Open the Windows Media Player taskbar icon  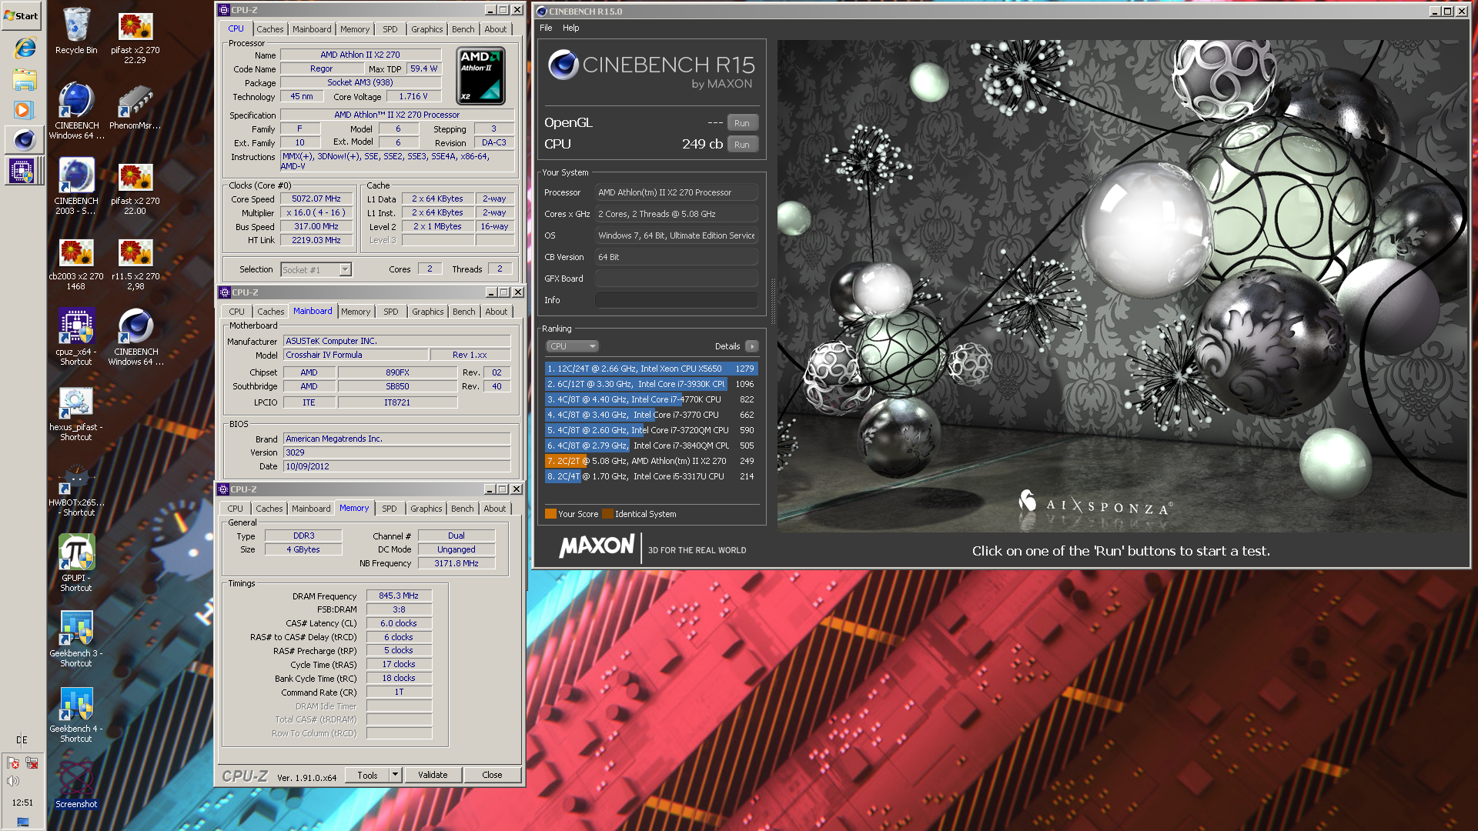[x=23, y=110]
